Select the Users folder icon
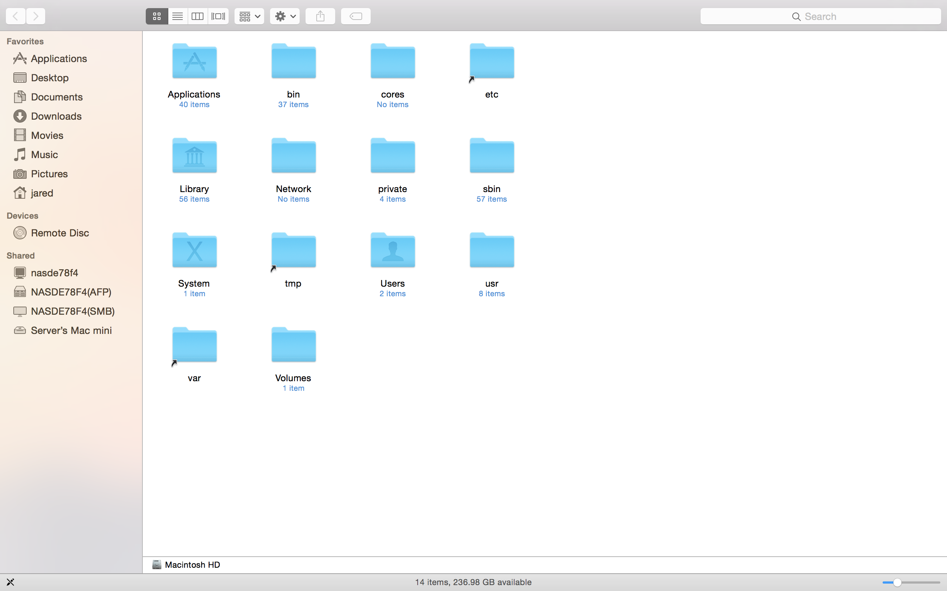This screenshot has height=591, width=947. 392,250
